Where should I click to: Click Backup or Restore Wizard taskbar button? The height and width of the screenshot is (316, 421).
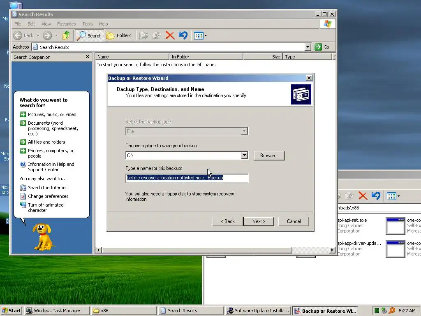pyautogui.click(x=325, y=311)
